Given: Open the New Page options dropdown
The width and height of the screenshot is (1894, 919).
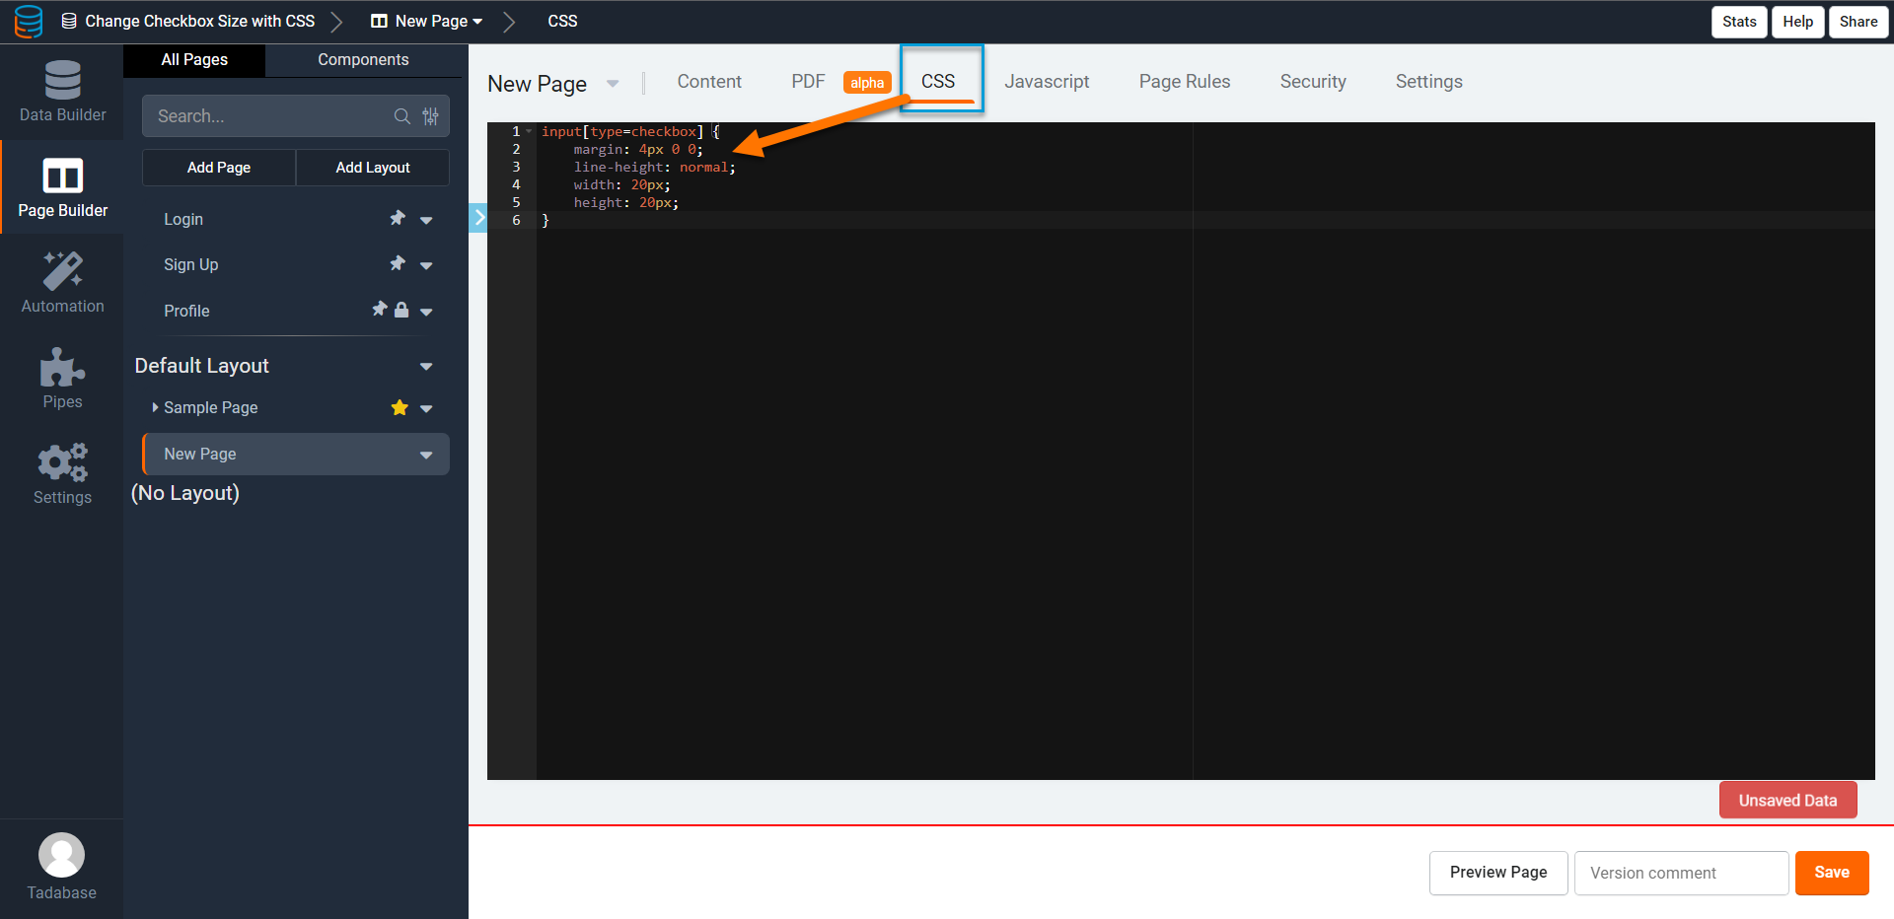Looking at the screenshot, I should tap(425, 455).
